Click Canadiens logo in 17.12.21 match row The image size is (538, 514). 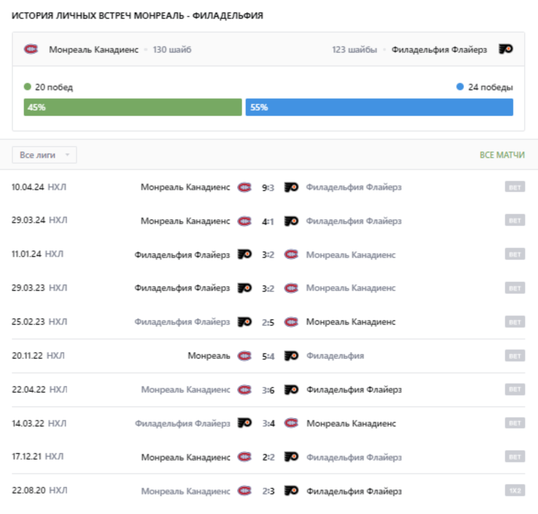244,457
